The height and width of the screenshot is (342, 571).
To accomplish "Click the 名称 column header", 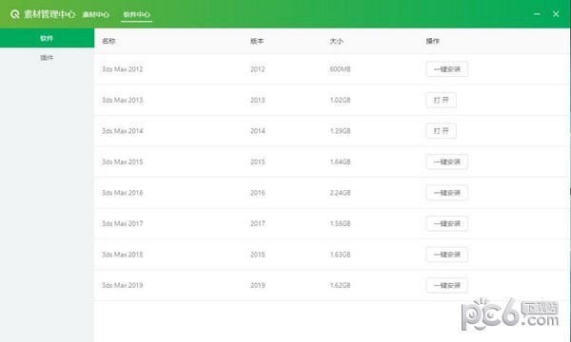I will pos(108,41).
